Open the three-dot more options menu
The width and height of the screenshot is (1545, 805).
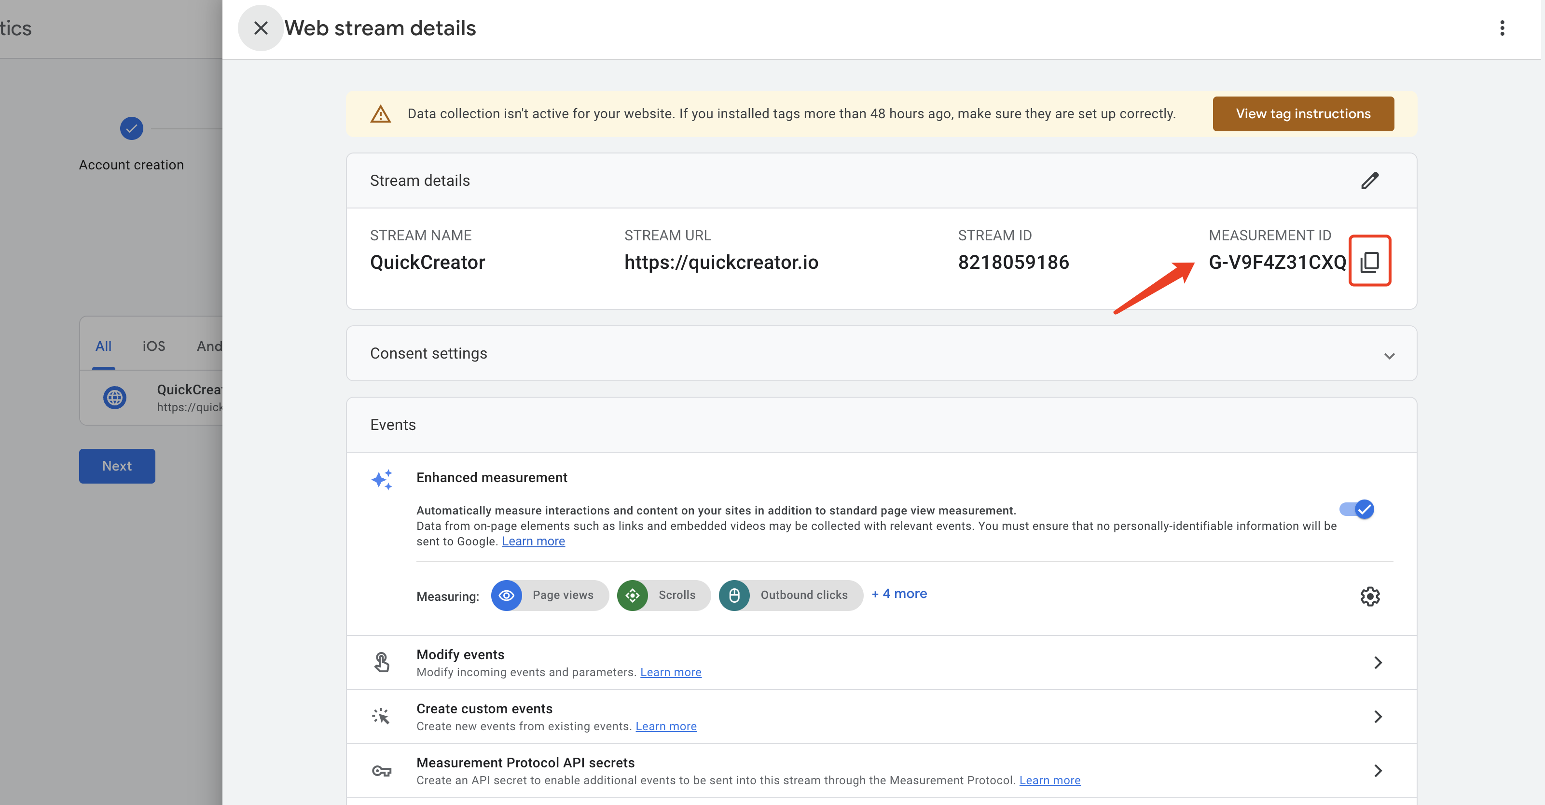pyautogui.click(x=1502, y=28)
